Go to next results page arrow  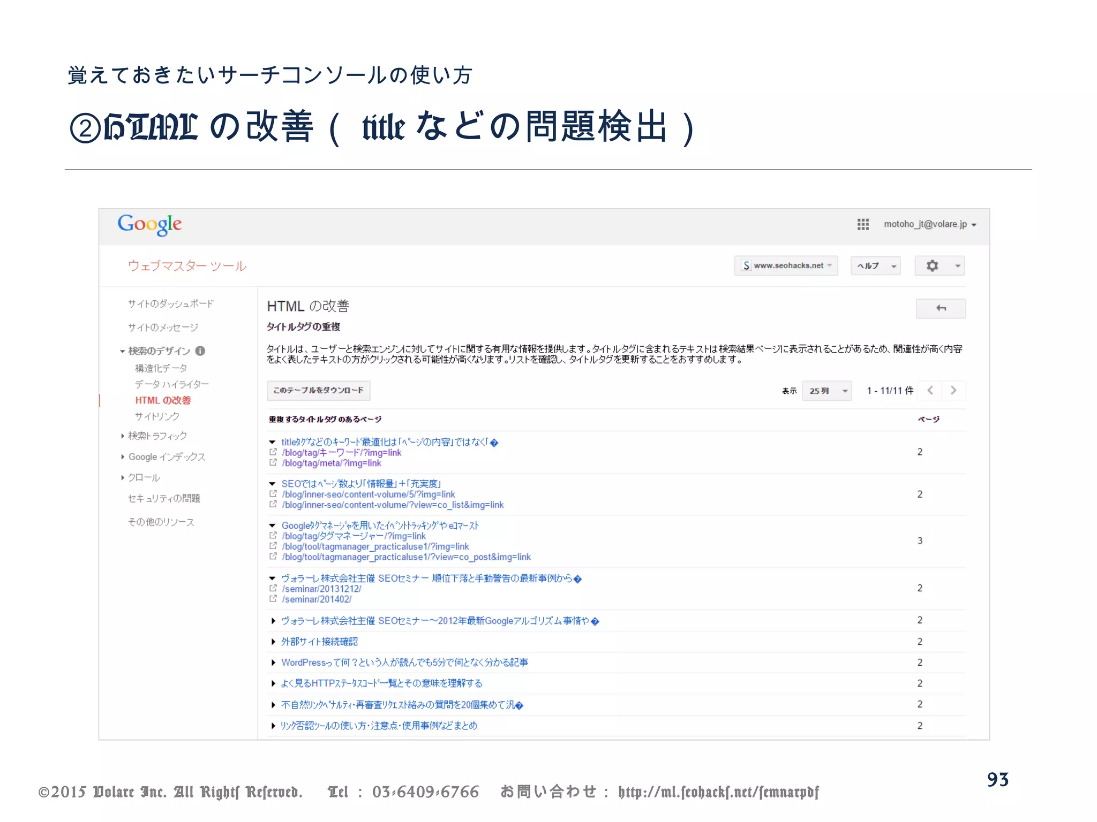click(953, 390)
